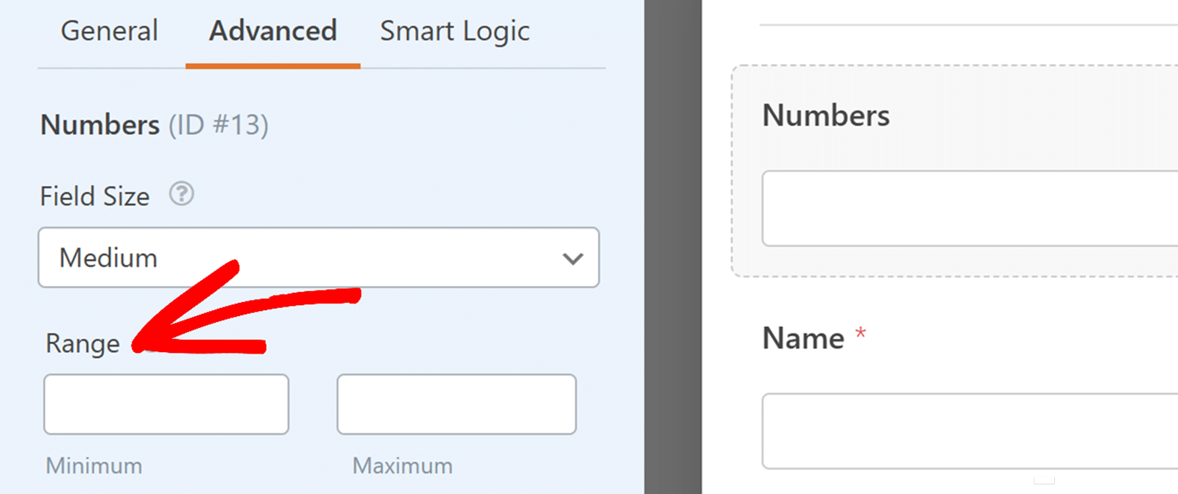Click the question mark circle beside Field Size
This screenshot has width=1178, height=494.
(181, 195)
